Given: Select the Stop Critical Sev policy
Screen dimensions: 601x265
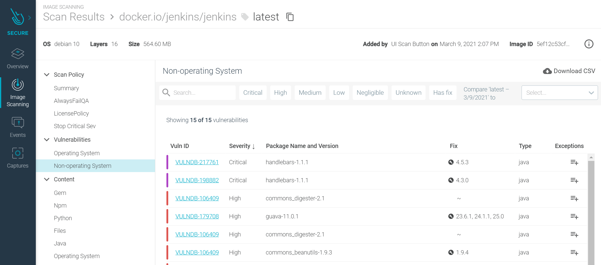Looking at the screenshot, I should tap(75, 126).
